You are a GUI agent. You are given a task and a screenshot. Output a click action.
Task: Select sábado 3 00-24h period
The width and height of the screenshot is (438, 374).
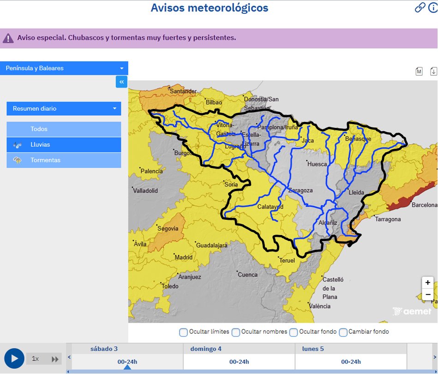(127, 362)
